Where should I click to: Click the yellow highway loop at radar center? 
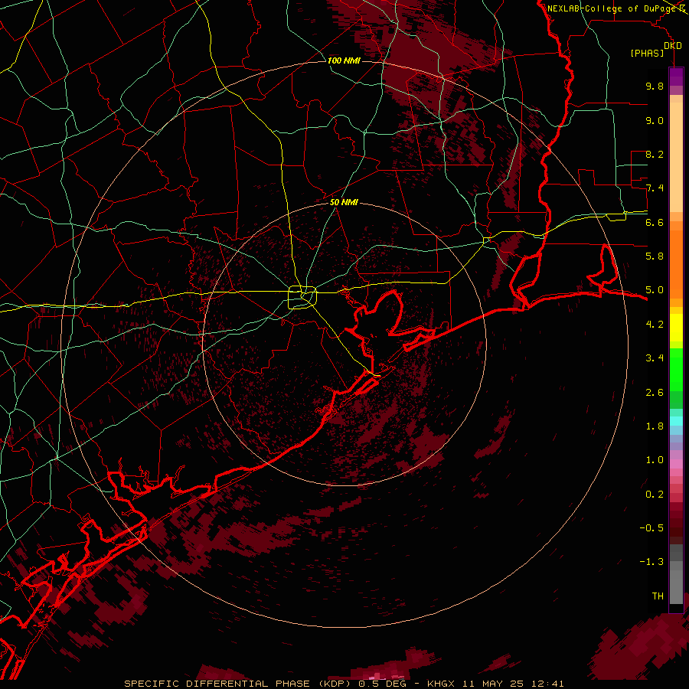pyautogui.click(x=302, y=298)
